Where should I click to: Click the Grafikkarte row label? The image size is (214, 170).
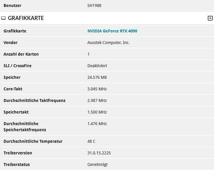pos(15,31)
